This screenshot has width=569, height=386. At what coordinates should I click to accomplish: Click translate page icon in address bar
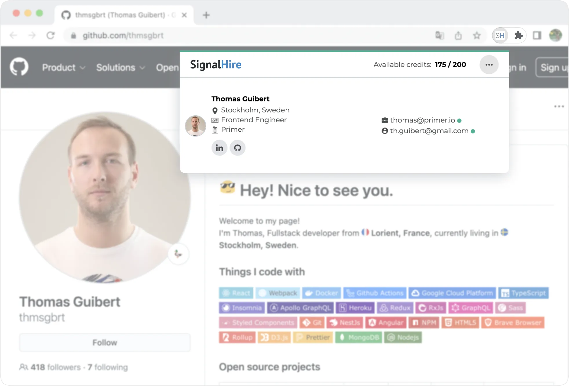[x=439, y=36]
